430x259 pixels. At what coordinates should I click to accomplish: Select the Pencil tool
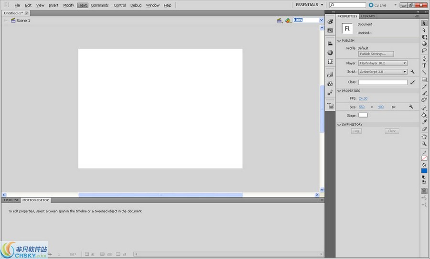click(424, 86)
